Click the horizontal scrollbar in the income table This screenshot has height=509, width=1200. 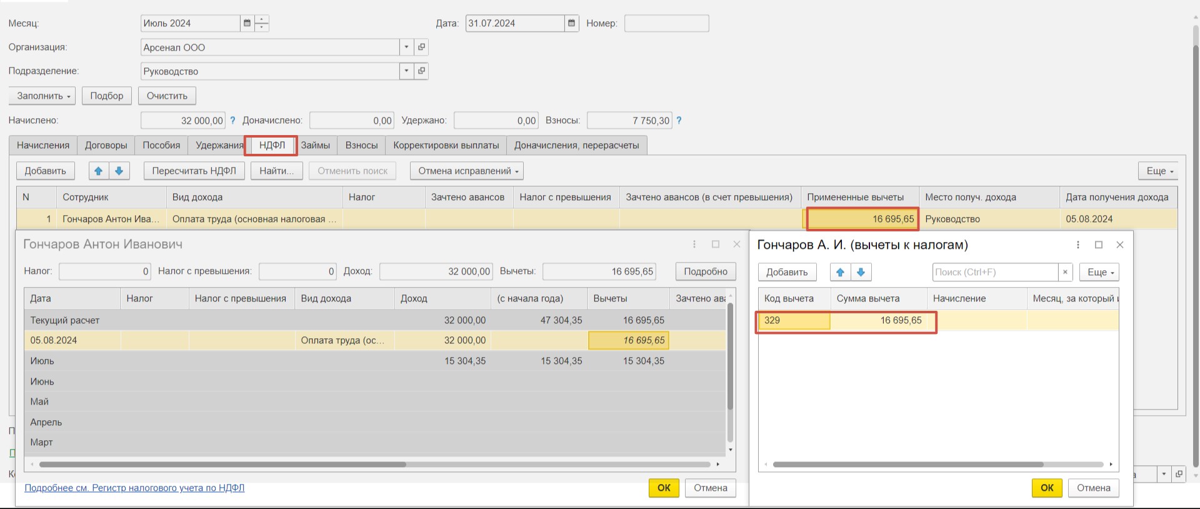pos(222,465)
